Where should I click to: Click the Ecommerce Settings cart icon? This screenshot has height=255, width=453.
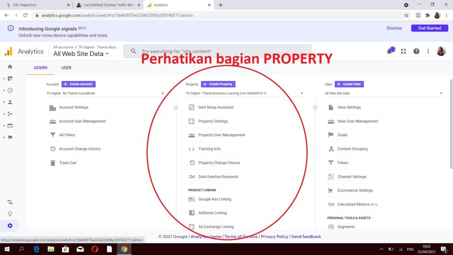coord(330,190)
